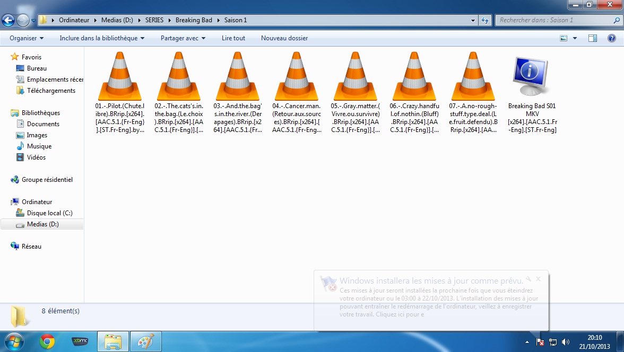Click the search magnifier icon
This screenshot has width=624, height=352.
(x=617, y=20)
